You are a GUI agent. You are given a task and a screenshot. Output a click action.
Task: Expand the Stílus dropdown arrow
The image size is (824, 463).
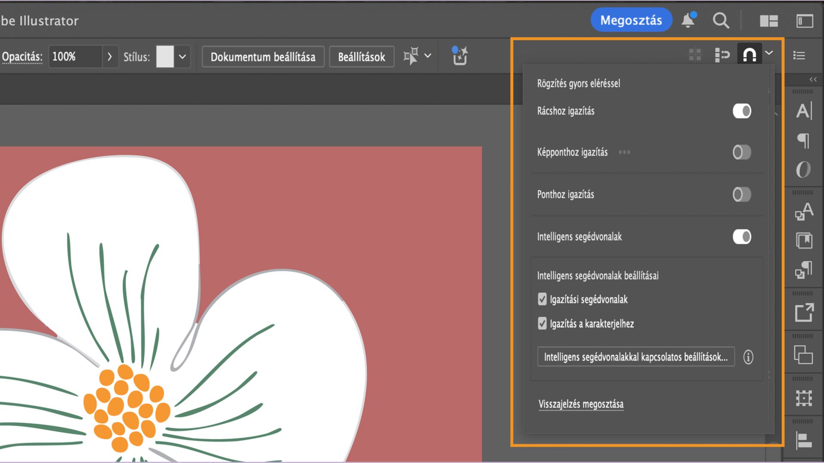tap(182, 57)
